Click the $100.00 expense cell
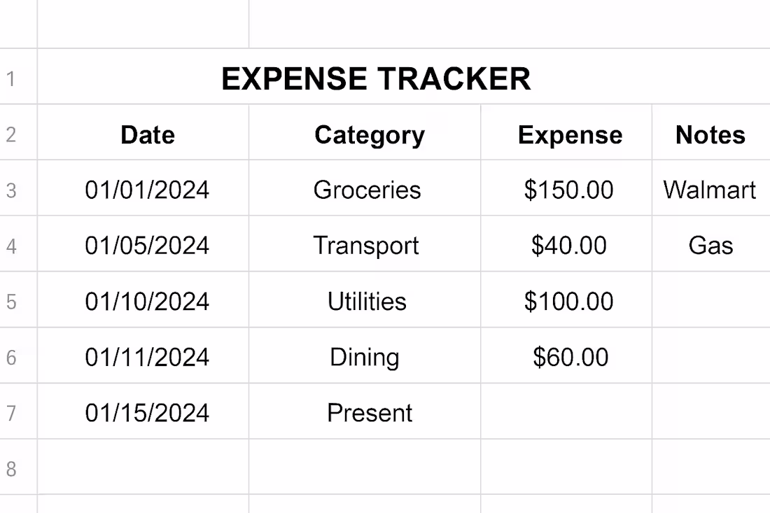This screenshot has height=513, width=770. [x=568, y=302]
